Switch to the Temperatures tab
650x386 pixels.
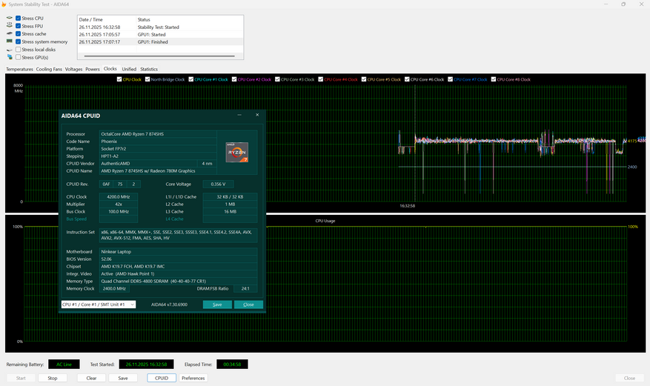[19, 69]
